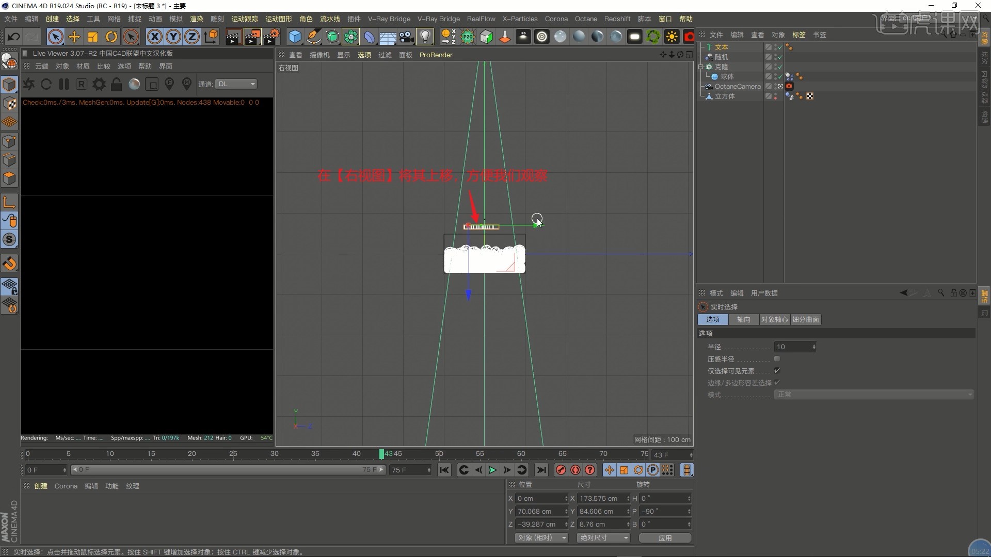Open the 通道 DL dropdown
This screenshot has width=991, height=557.
click(236, 84)
